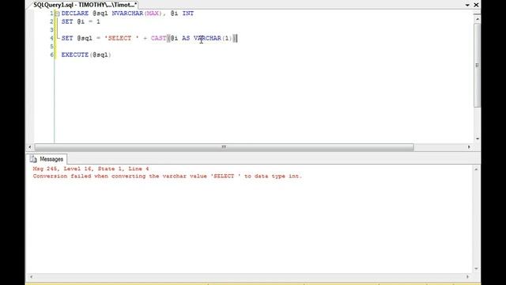
Task: Click the 'Conversion failed' error message text
Action: pos(167,176)
